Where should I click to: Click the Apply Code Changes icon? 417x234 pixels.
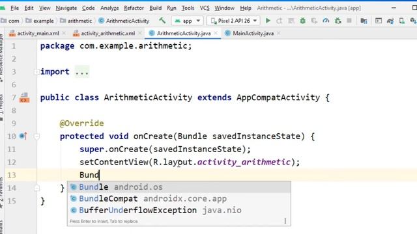pos(291,20)
